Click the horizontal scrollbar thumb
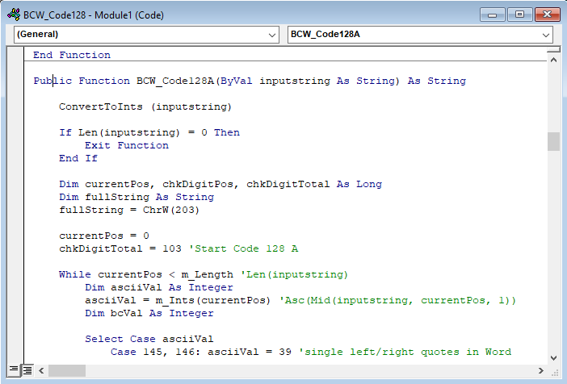567x384 pixels. (67, 370)
